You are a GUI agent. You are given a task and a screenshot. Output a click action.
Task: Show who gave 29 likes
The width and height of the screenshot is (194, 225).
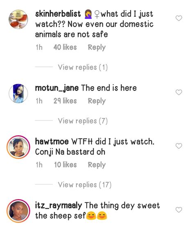click(x=65, y=101)
